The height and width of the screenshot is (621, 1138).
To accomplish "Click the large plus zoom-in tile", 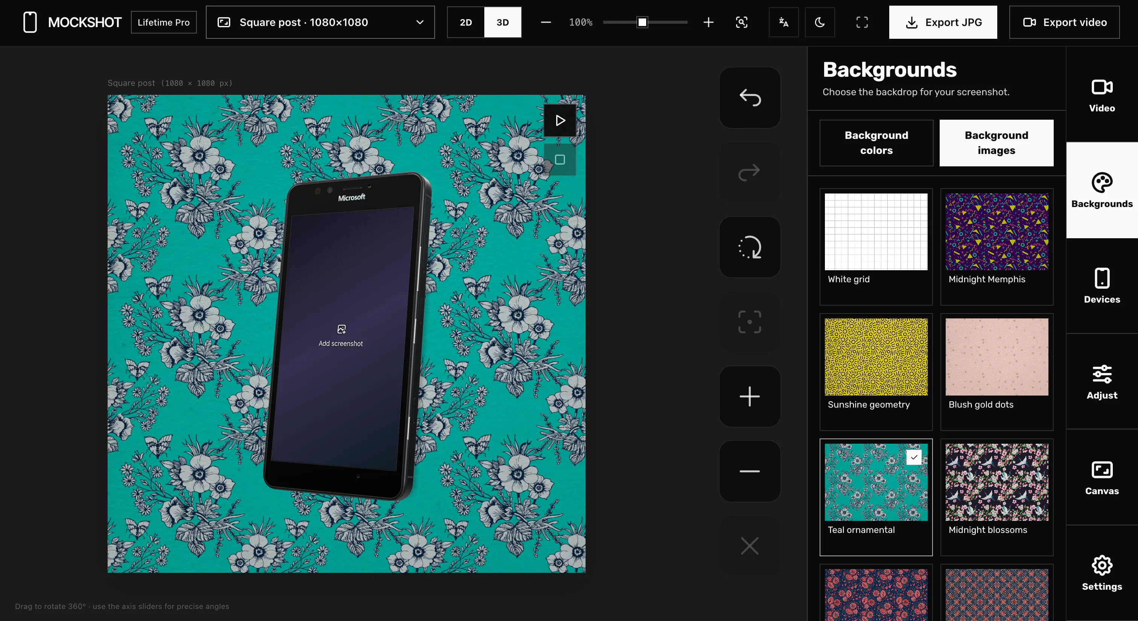I will point(750,396).
